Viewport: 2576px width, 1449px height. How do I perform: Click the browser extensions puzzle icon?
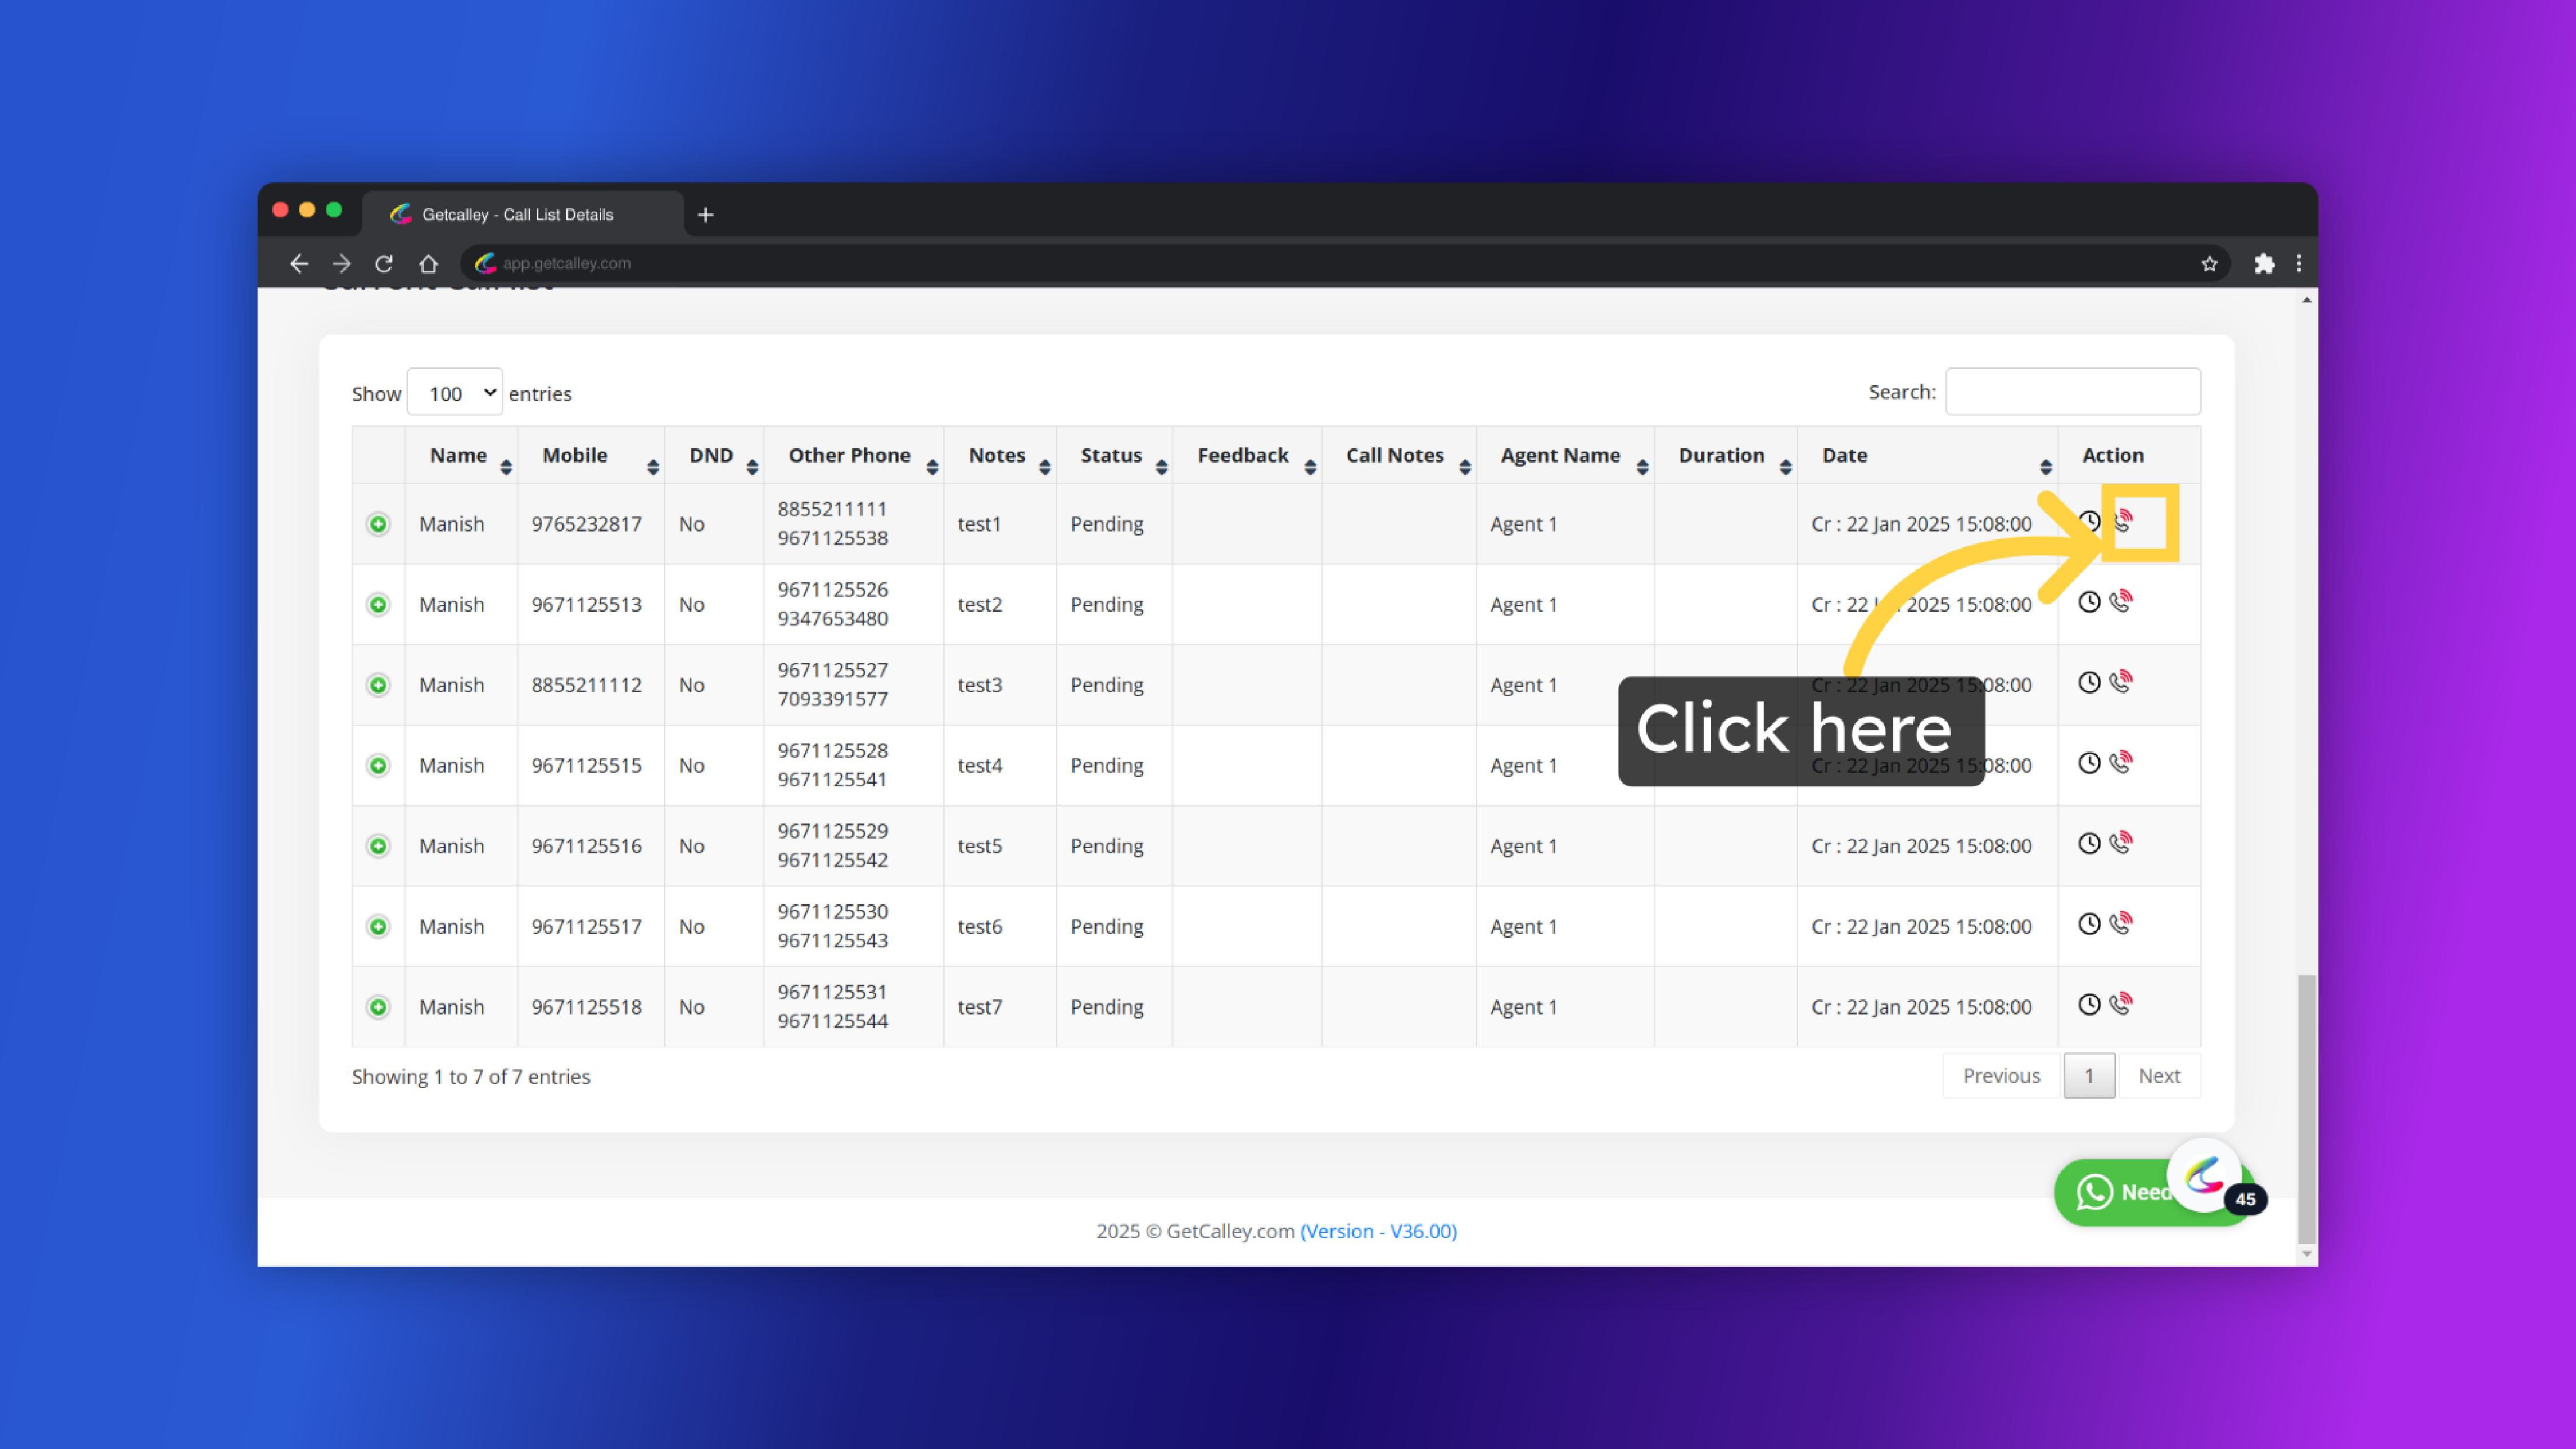[x=2264, y=263]
